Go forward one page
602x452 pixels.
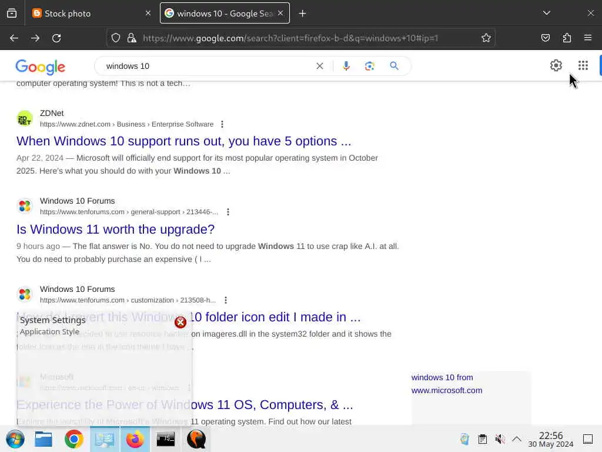tap(35, 38)
